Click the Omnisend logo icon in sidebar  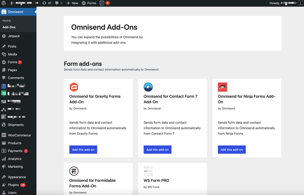click(x=4, y=12)
